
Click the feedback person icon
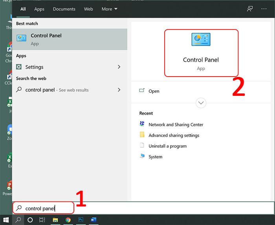[250, 9]
